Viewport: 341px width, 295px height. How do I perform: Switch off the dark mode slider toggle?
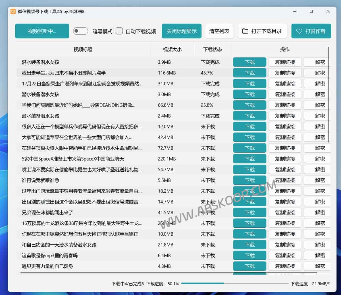80,31
